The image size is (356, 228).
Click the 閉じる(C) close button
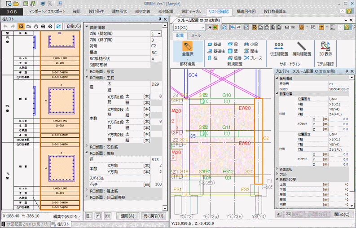[342, 215]
